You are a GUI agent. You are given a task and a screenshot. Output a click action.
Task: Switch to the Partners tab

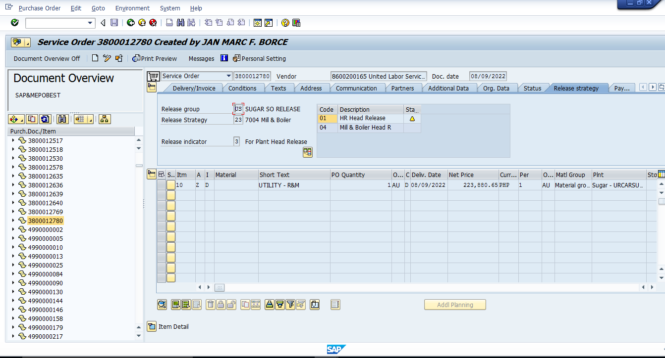402,88
